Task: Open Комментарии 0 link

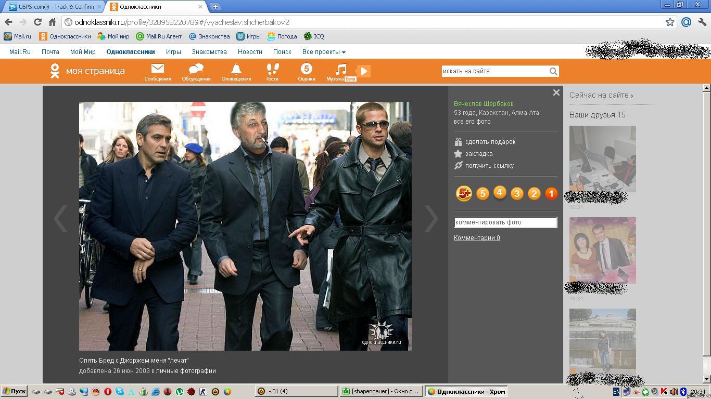Action: (477, 238)
